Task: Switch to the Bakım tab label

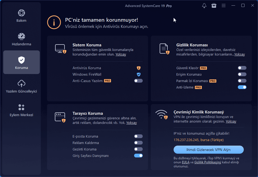Action: 21,21
